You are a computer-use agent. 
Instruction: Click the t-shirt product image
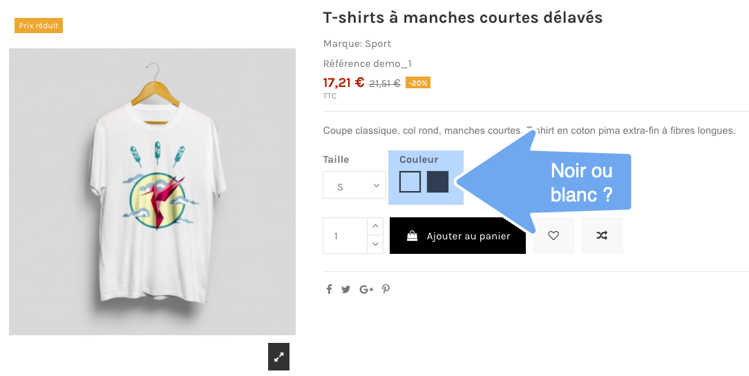click(x=152, y=192)
